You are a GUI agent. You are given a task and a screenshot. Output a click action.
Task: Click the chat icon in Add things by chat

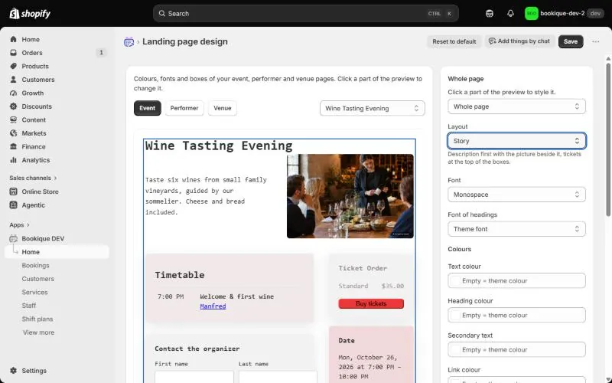tap(492, 41)
